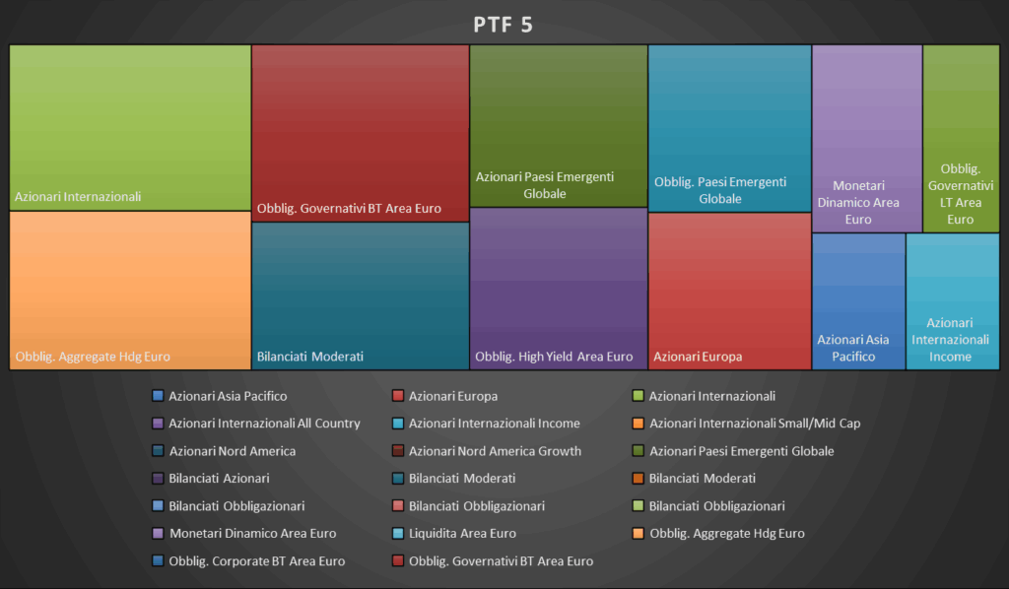
Task: Select the Obblig. Governativi LT Area Euro tile
Action: point(961,138)
